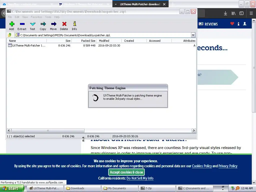
Task: Click the archive path address field
Action: click(103, 35)
